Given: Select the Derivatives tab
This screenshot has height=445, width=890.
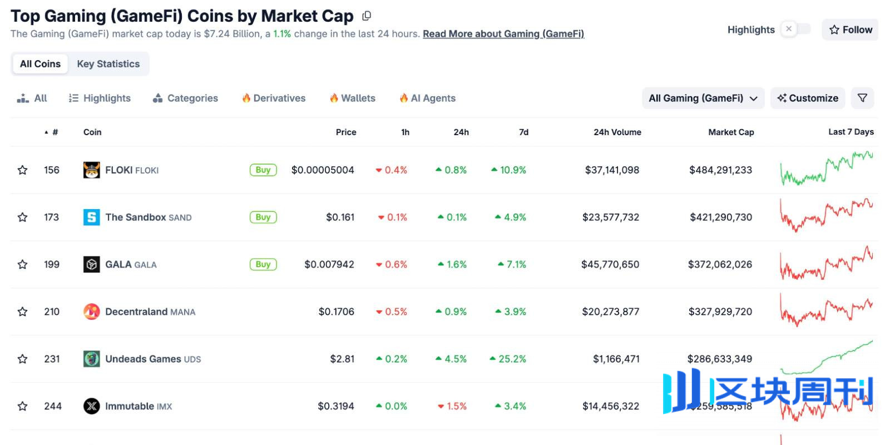Looking at the screenshot, I should (274, 98).
